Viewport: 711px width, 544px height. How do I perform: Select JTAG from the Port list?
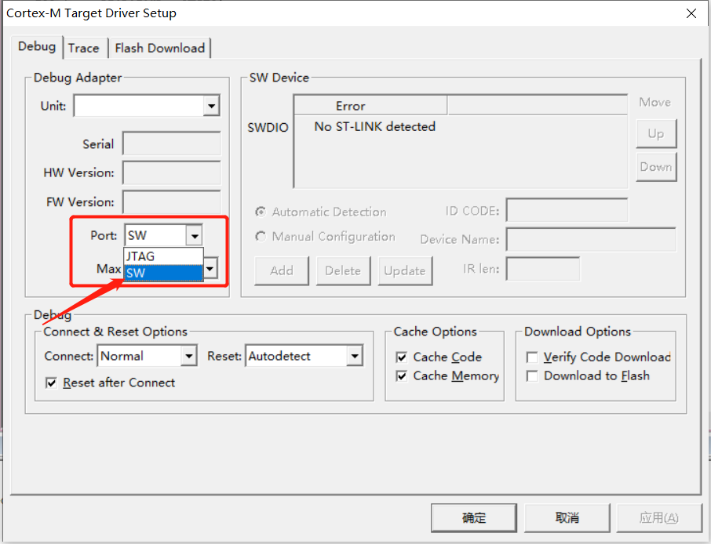tap(163, 256)
